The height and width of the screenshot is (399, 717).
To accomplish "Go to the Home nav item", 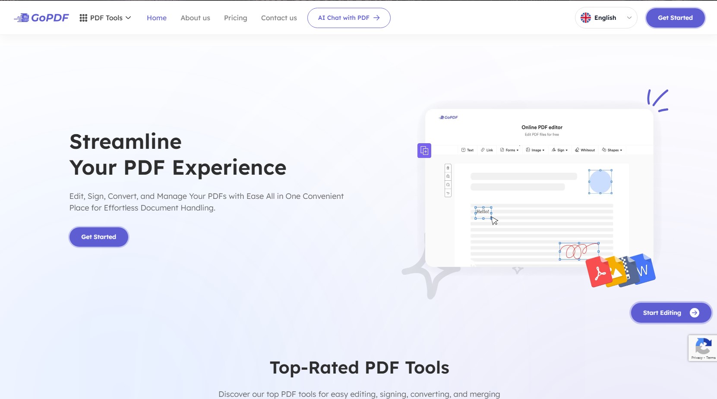I will 157,18.
